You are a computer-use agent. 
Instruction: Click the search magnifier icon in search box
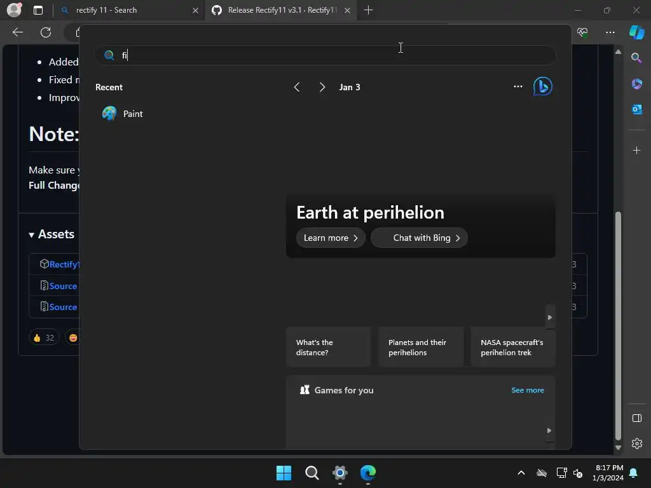click(109, 55)
